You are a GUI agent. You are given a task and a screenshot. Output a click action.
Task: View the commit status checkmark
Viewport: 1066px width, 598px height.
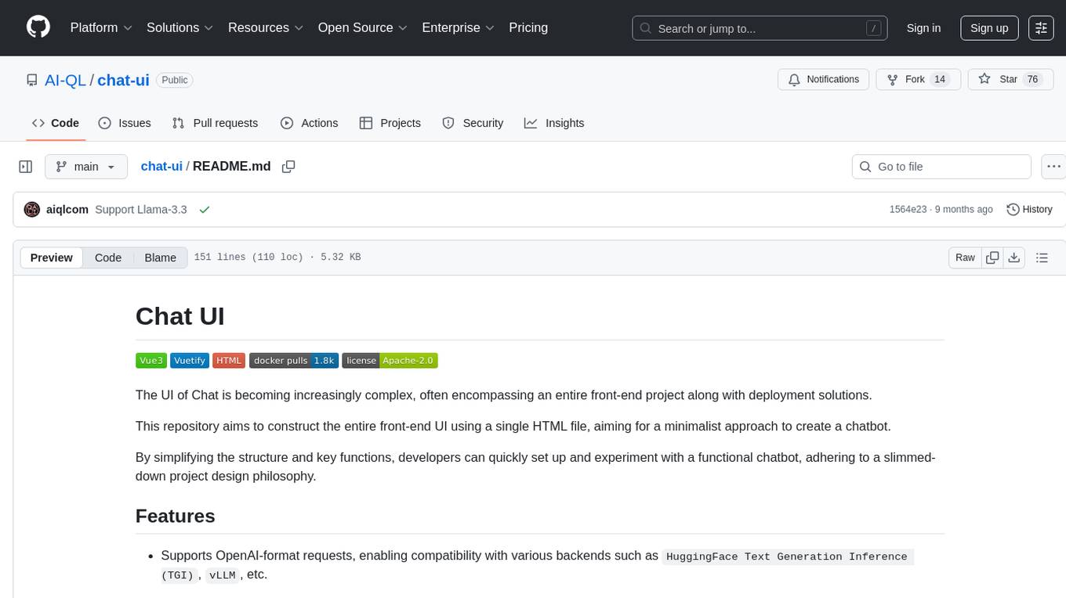click(205, 210)
